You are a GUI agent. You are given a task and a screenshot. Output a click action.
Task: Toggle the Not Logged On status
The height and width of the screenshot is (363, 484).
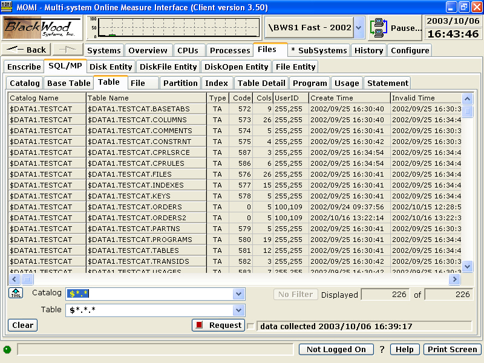pyautogui.click(x=336, y=349)
